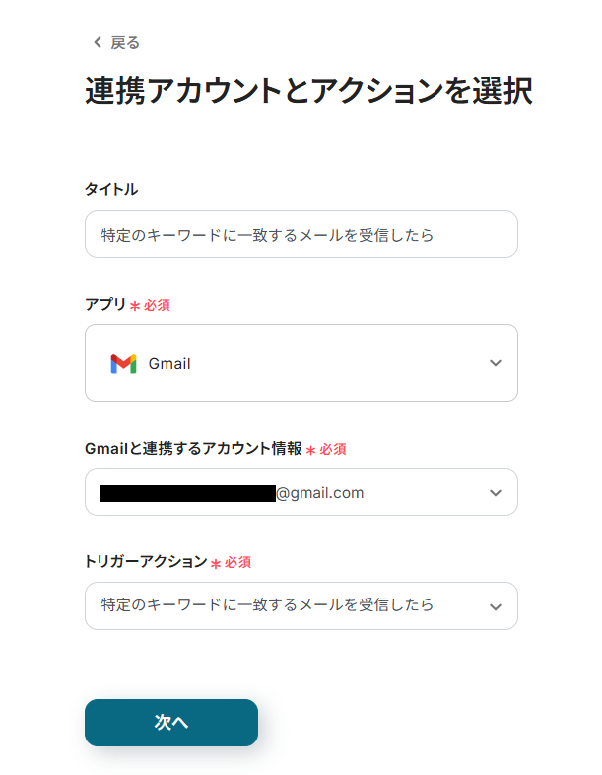Click the アプリ field label
602x775 pixels.
[x=105, y=304]
